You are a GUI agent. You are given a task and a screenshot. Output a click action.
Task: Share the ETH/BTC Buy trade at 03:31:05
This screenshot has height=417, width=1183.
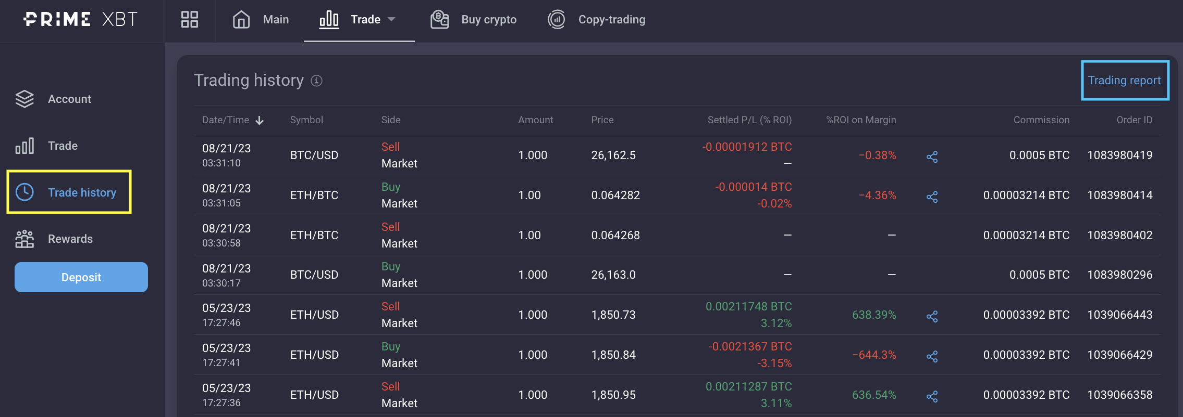[932, 197]
